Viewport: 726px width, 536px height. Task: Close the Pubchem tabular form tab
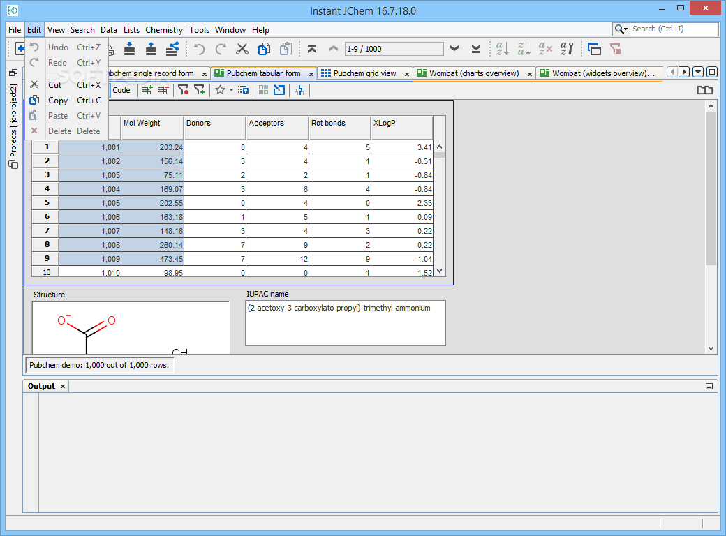point(311,74)
